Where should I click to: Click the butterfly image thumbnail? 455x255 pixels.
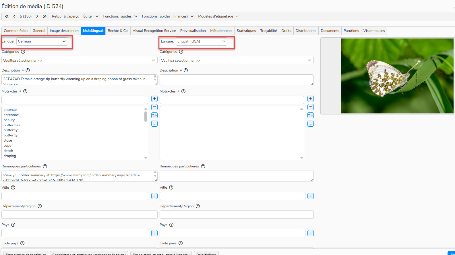coord(397,76)
